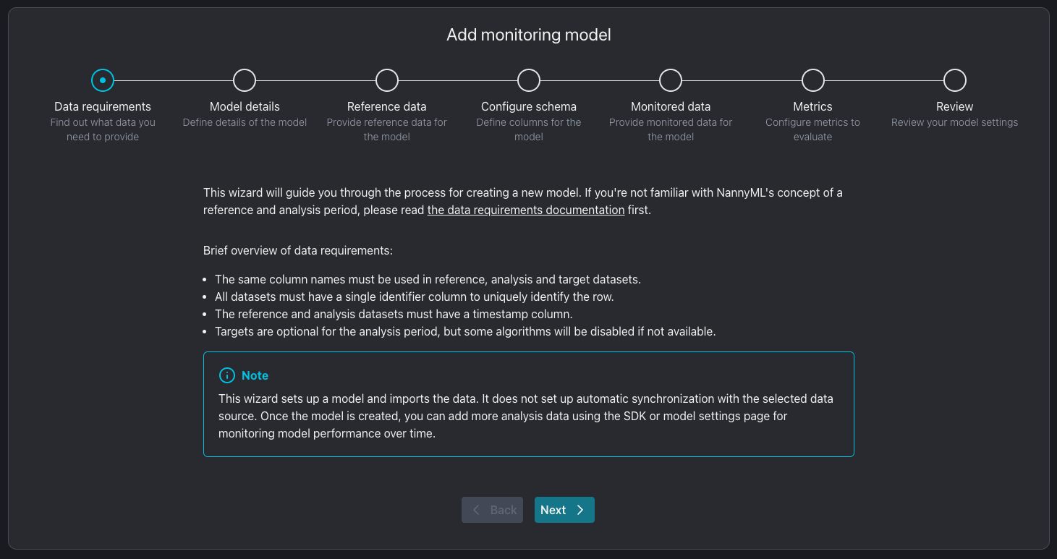Image resolution: width=1057 pixels, height=559 pixels.
Task: Click the right chevron on Next button
Action: tap(580, 510)
